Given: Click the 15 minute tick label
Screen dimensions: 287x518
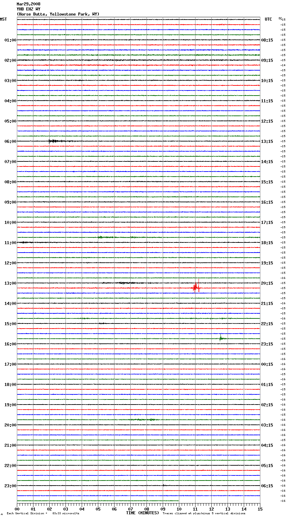Looking at the screenshot, I should coord(260,509).
